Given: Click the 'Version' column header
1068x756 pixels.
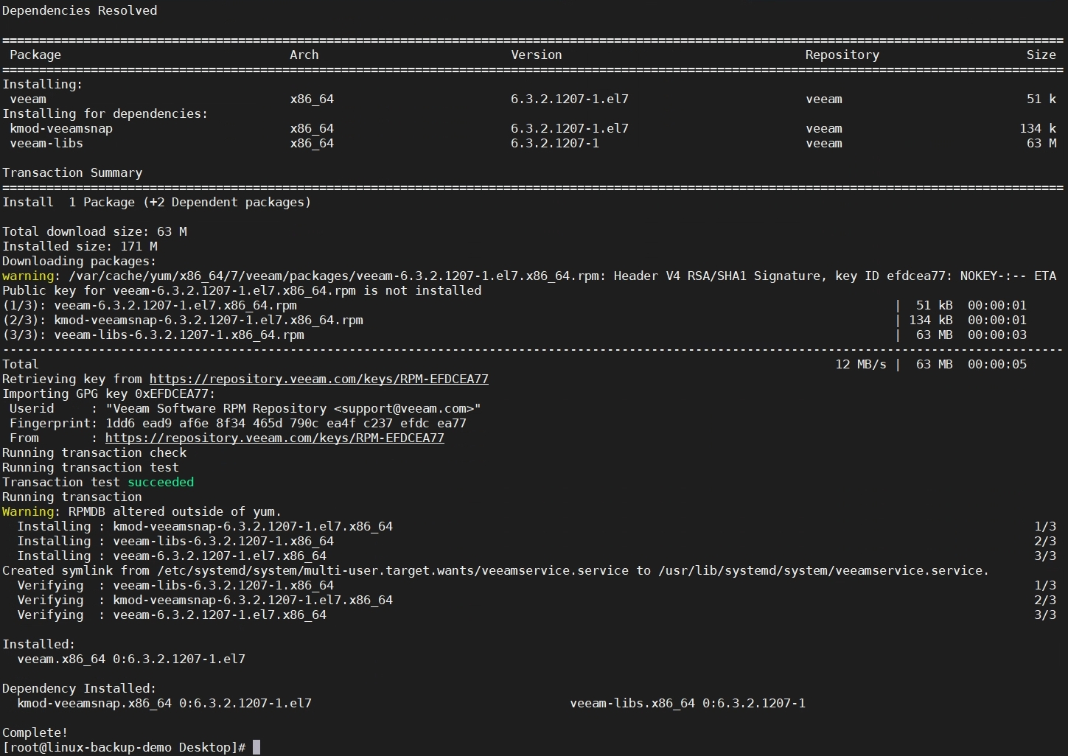Looking at the screenshot, I should (537, 55).
